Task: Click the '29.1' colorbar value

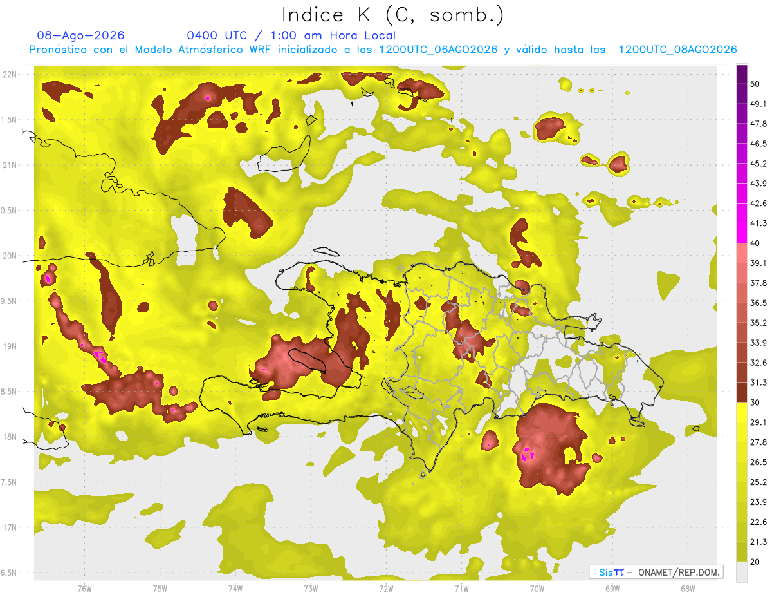Action: tap(759, 422)
